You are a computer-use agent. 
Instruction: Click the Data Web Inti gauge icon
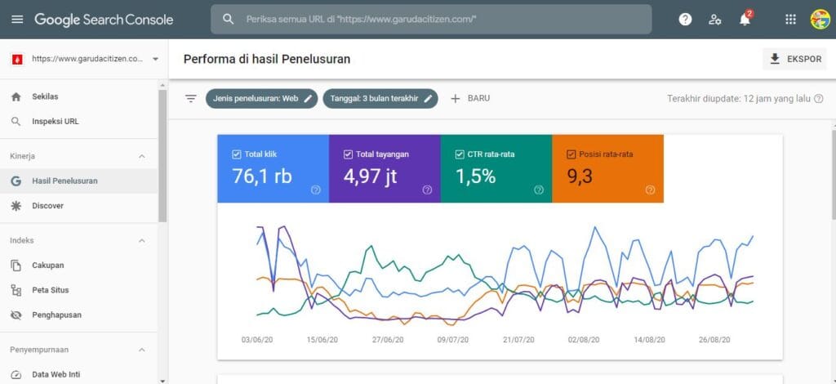pos(16,375)
